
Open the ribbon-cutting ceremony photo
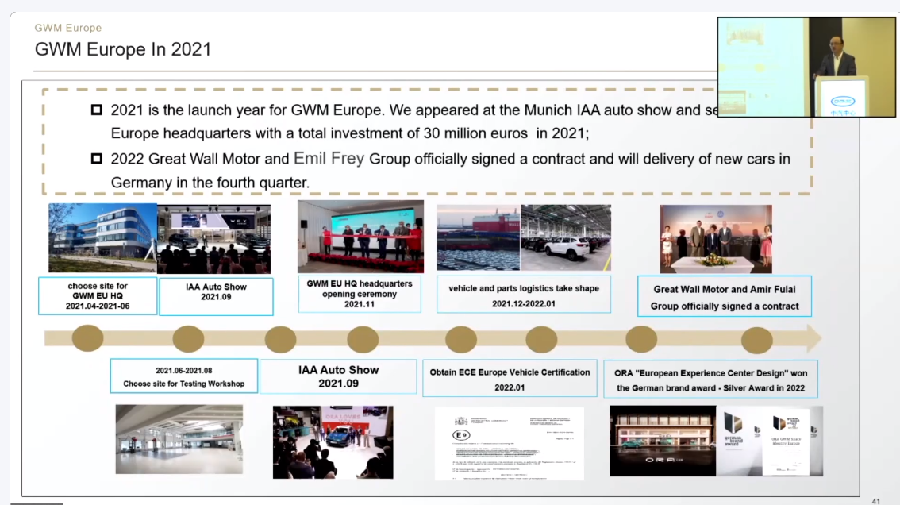(360, 236)
